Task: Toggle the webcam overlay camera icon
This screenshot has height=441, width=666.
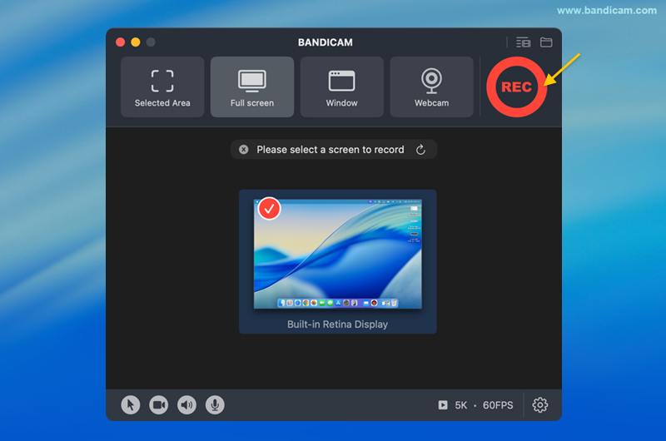Action: pos(158,405)
